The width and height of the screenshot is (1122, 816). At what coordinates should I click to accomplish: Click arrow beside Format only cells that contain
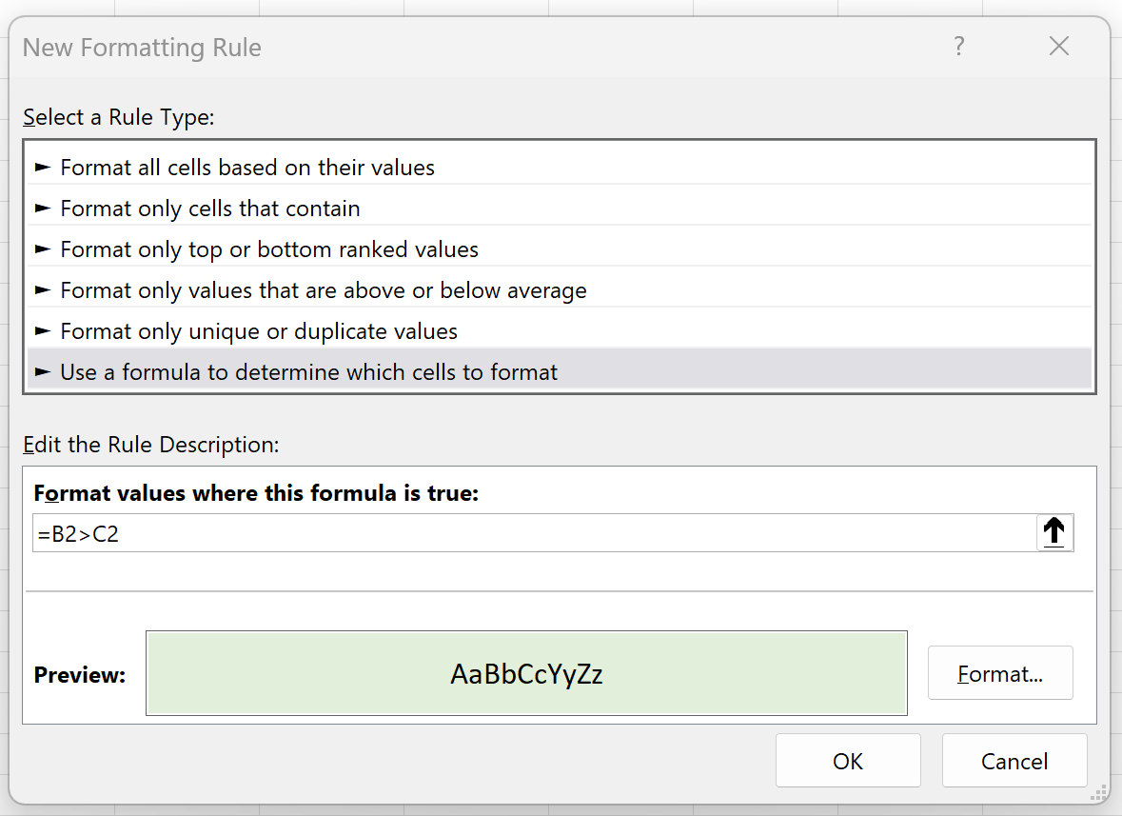click(x=43, y=209)
